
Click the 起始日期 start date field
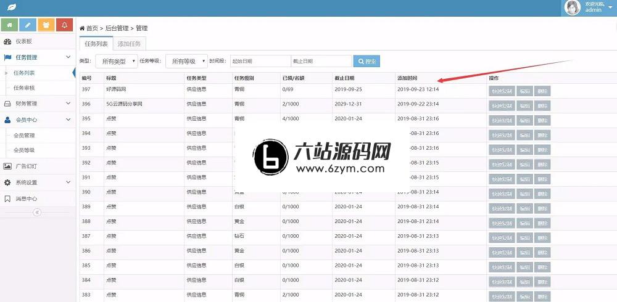pyautogui.click(x=260, y=61)
